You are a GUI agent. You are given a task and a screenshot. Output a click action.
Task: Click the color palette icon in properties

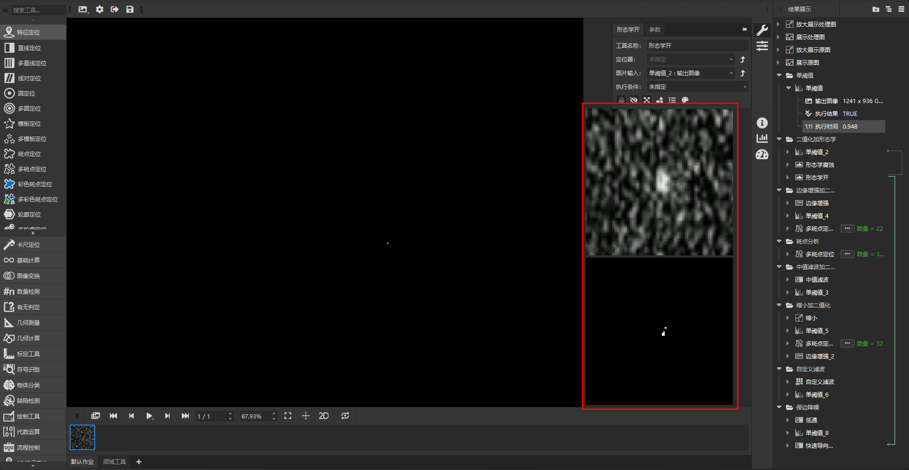coord(685,100)
